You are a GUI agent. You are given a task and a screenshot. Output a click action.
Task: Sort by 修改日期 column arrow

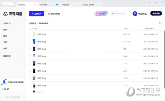pos(153,29)
